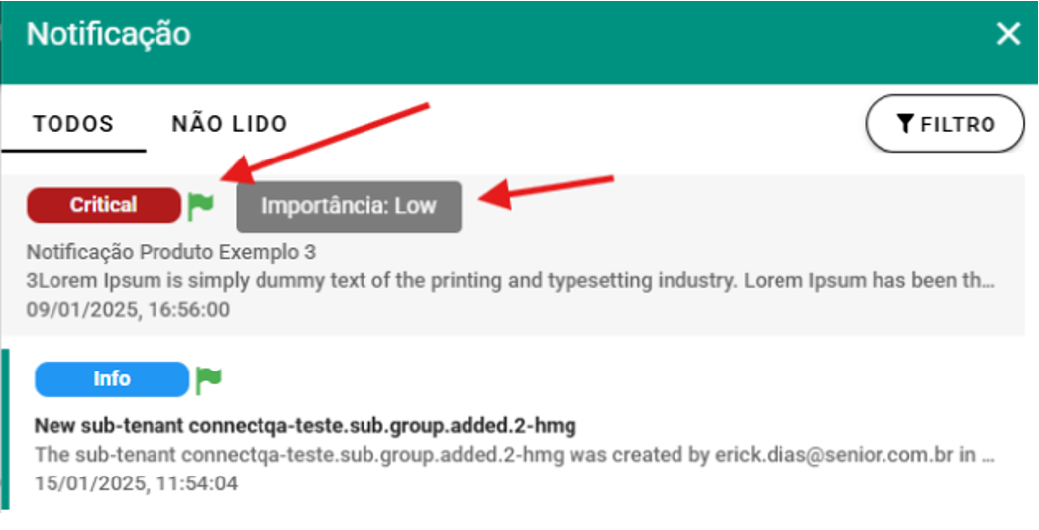Click the 'Importância: Low' tooltip
Image resolution: width=1039 pixels, height=530 pixels.
tap(349, 207)
